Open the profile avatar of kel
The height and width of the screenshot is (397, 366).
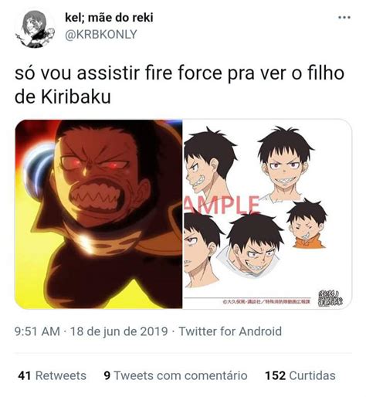[x=35, y=29]
